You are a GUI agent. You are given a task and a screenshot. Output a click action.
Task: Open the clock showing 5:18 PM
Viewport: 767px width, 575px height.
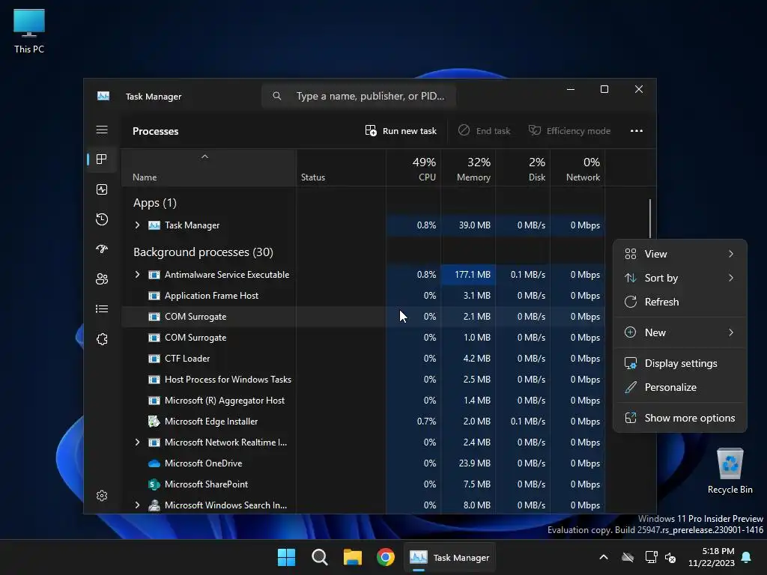[x=712, y=557]
